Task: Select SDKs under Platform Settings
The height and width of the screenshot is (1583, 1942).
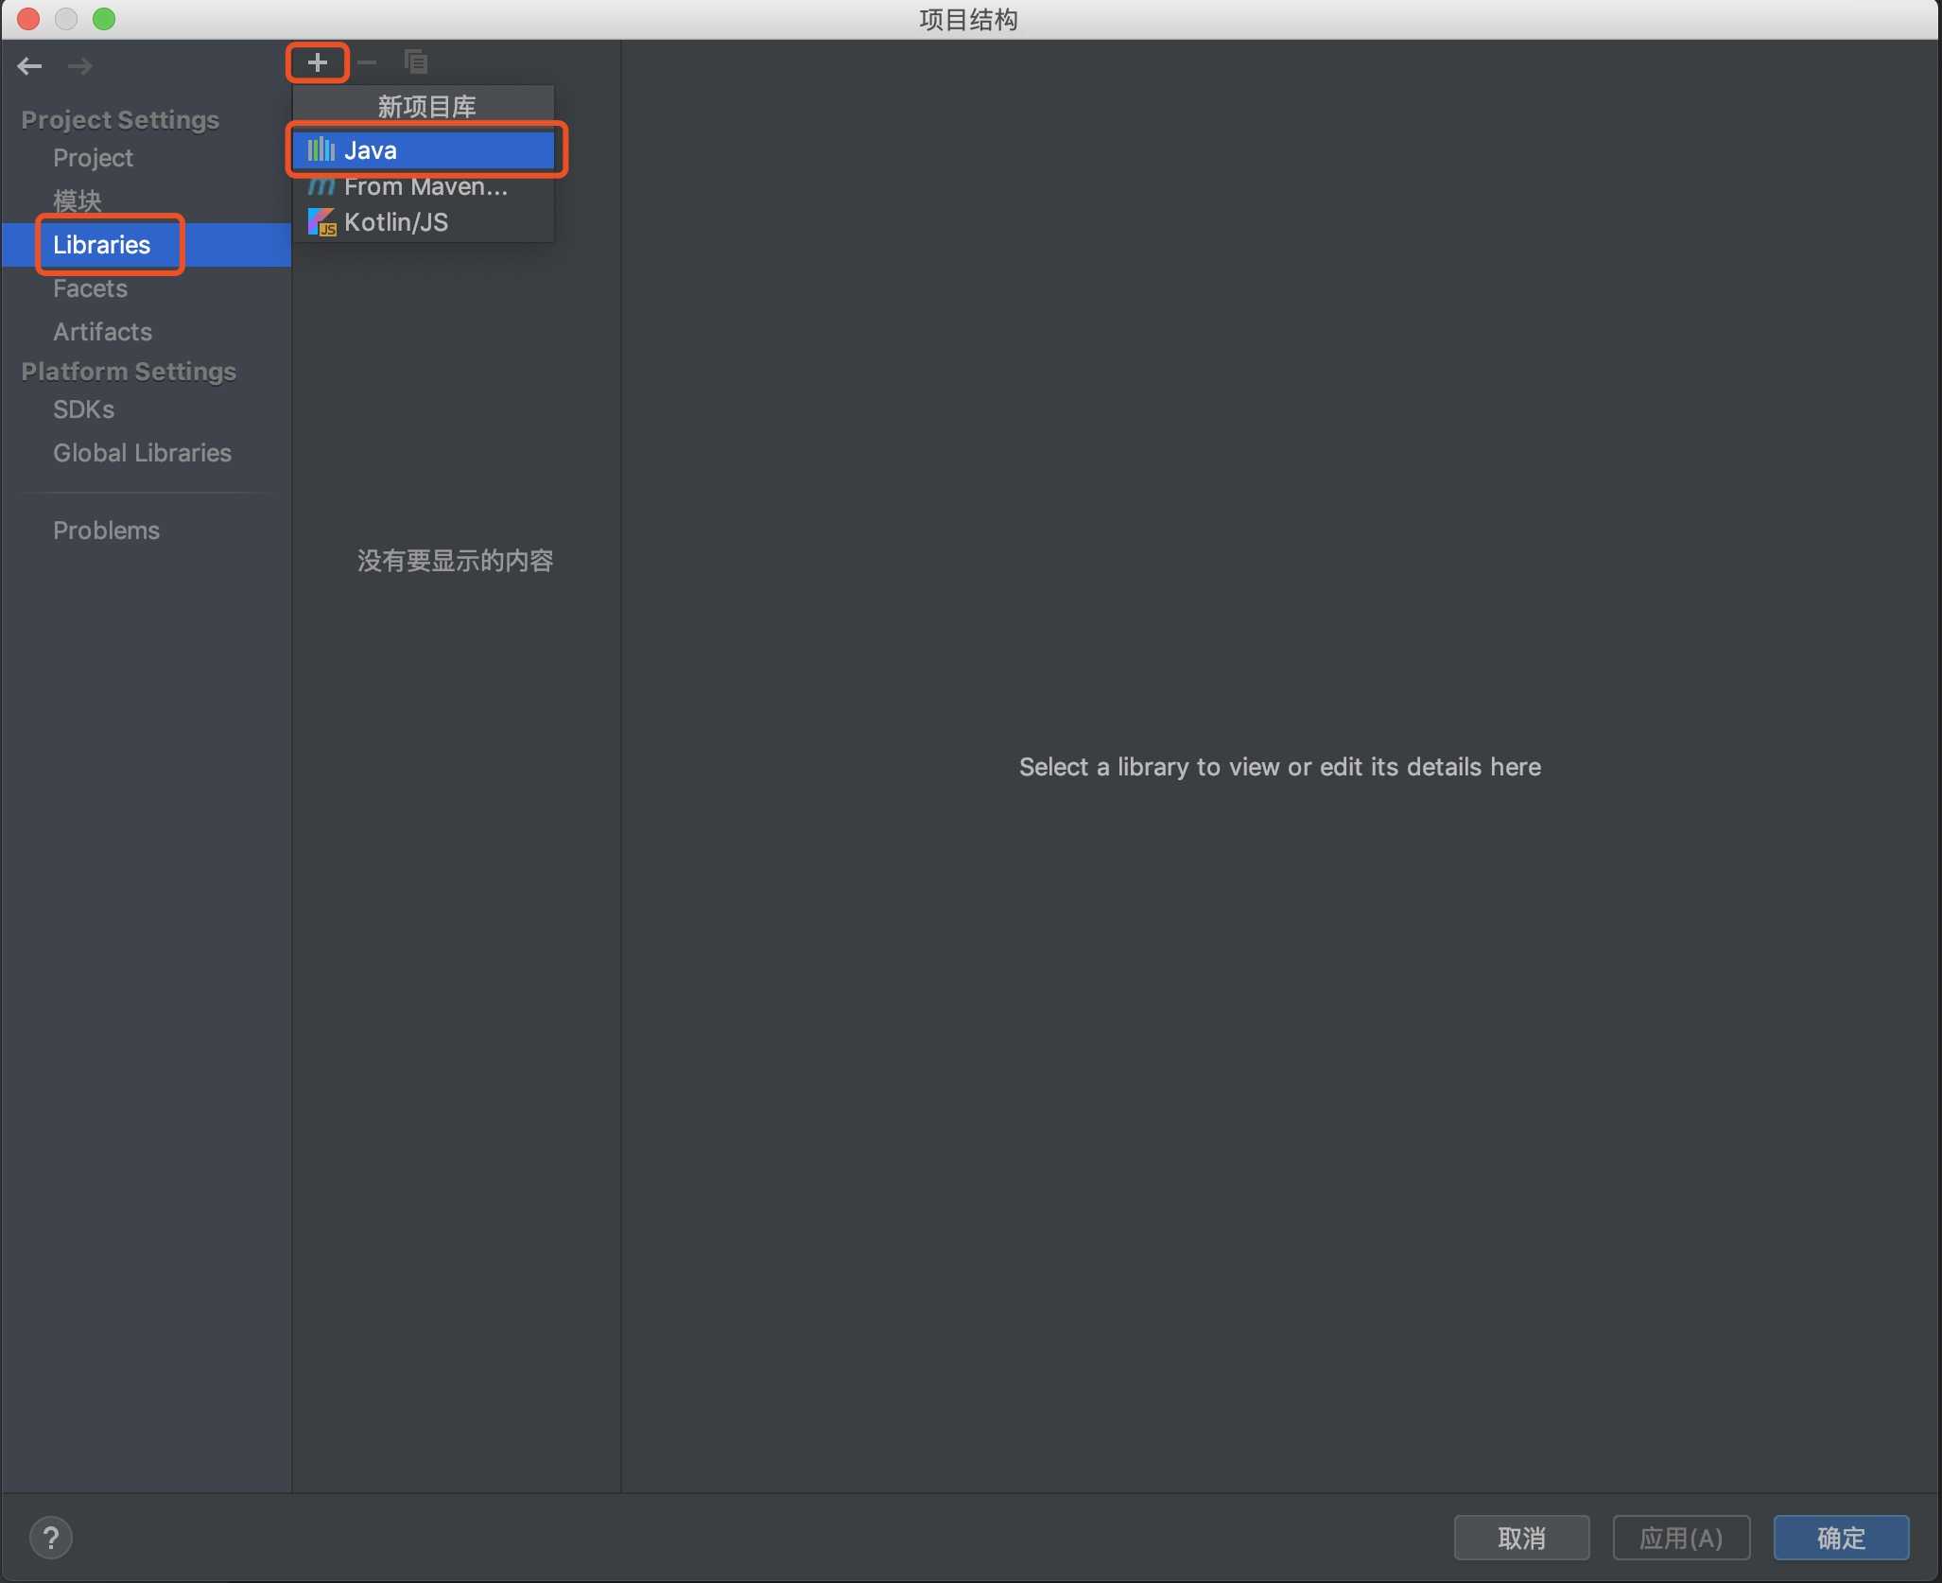Action: [82, 409]
